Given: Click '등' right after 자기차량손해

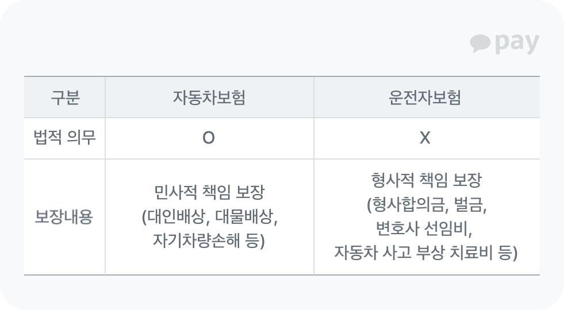Looking at the screenshot, I should point(250,241).
